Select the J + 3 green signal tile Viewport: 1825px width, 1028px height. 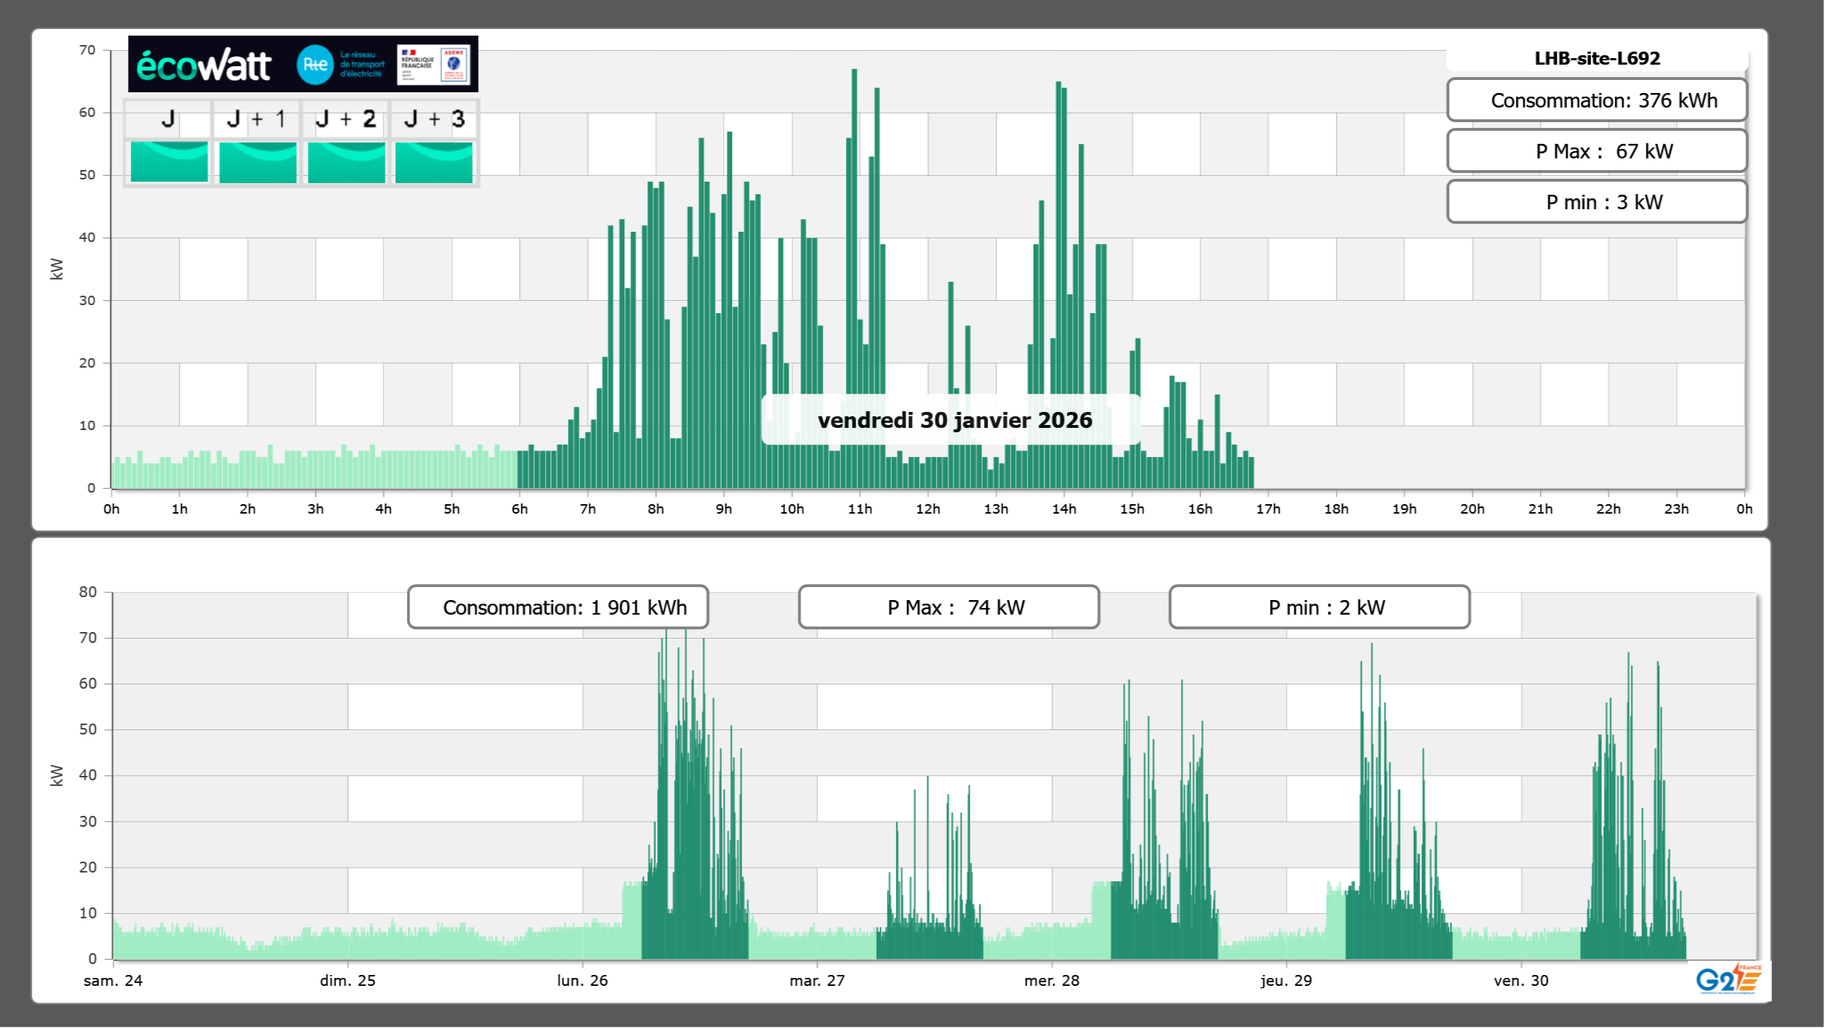click(x=434, y=162)
